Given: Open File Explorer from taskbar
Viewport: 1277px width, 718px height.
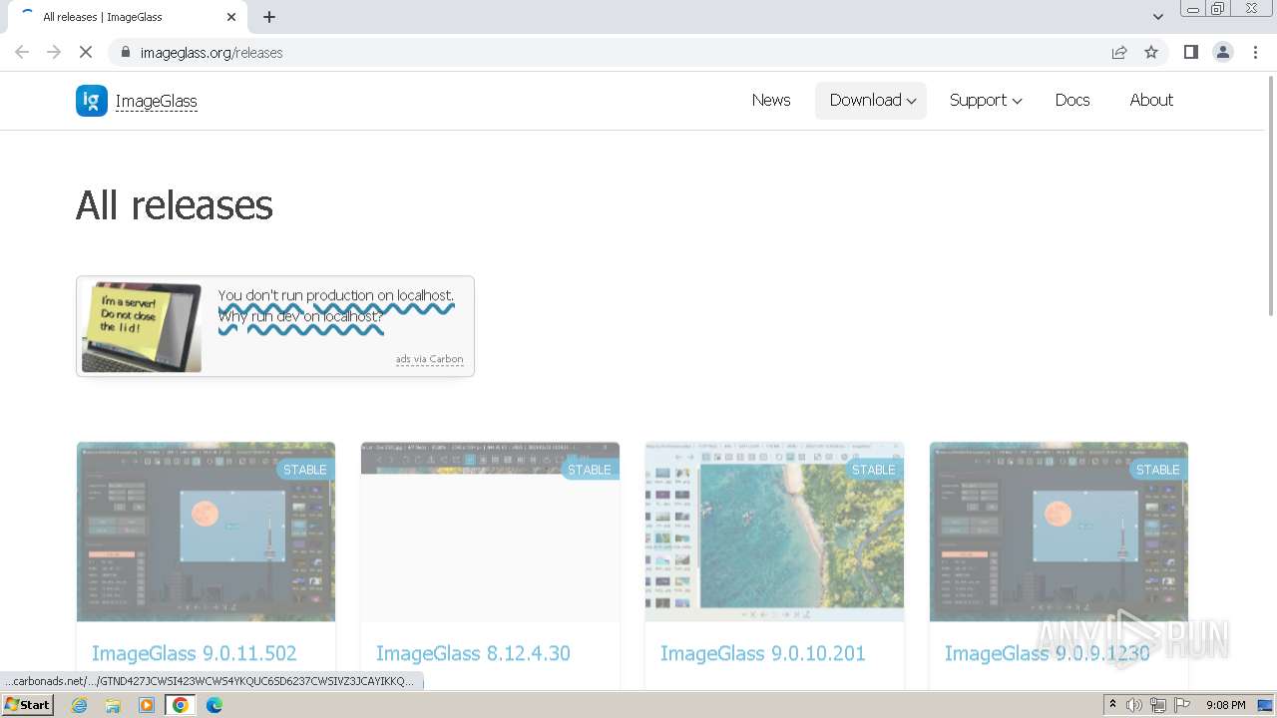Looking at the screenshot, I should pyautogui.click(x=113, y=705).
